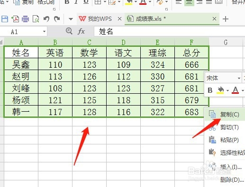Open the Draw Border dropdown arrow
245x187 pixels.
pos(119,2)
